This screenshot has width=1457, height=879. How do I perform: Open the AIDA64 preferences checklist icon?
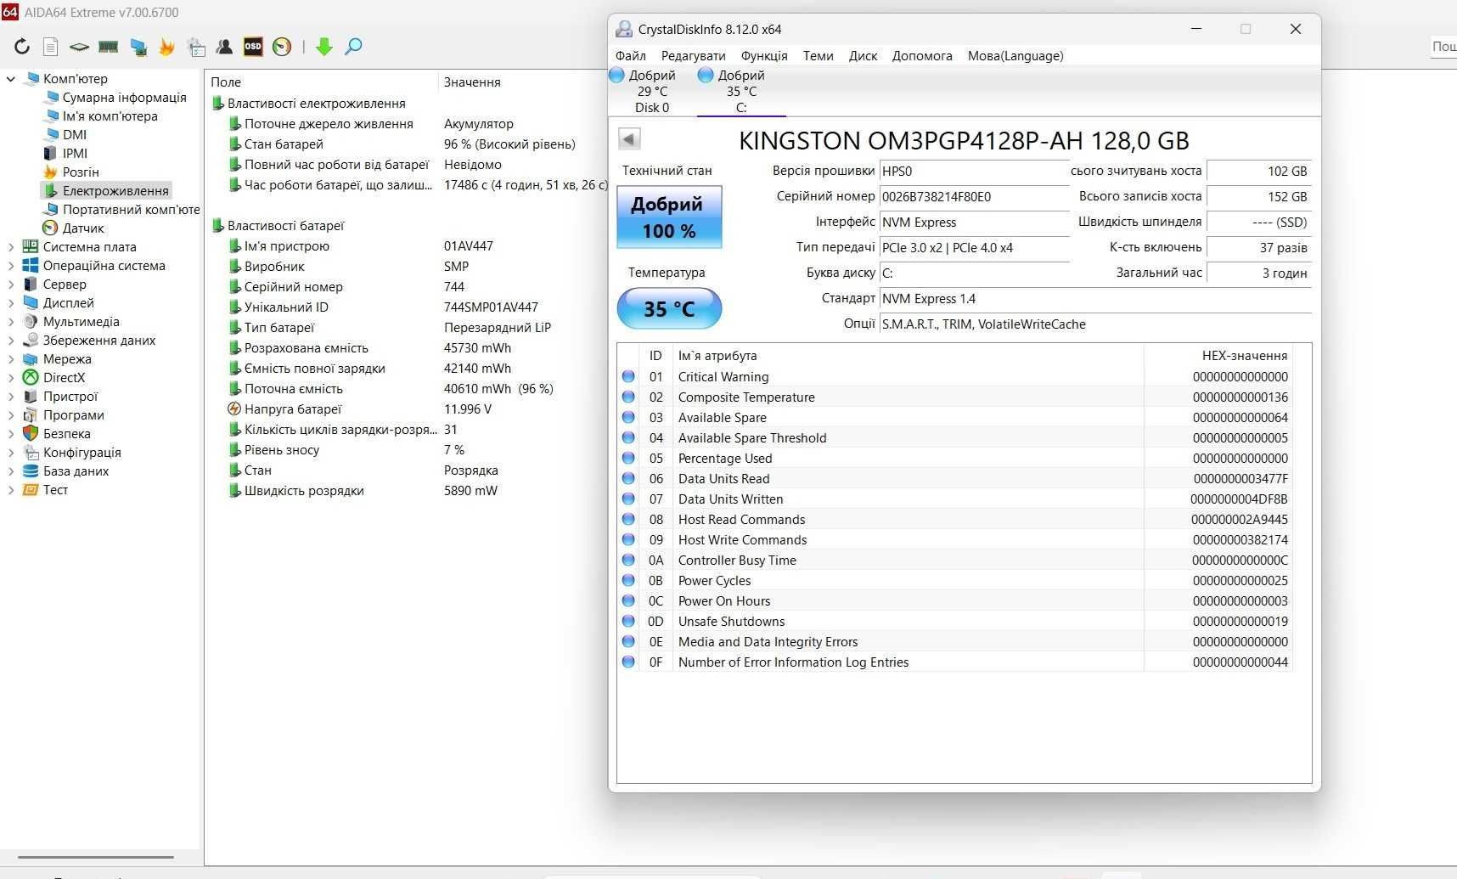click(196, 47)
